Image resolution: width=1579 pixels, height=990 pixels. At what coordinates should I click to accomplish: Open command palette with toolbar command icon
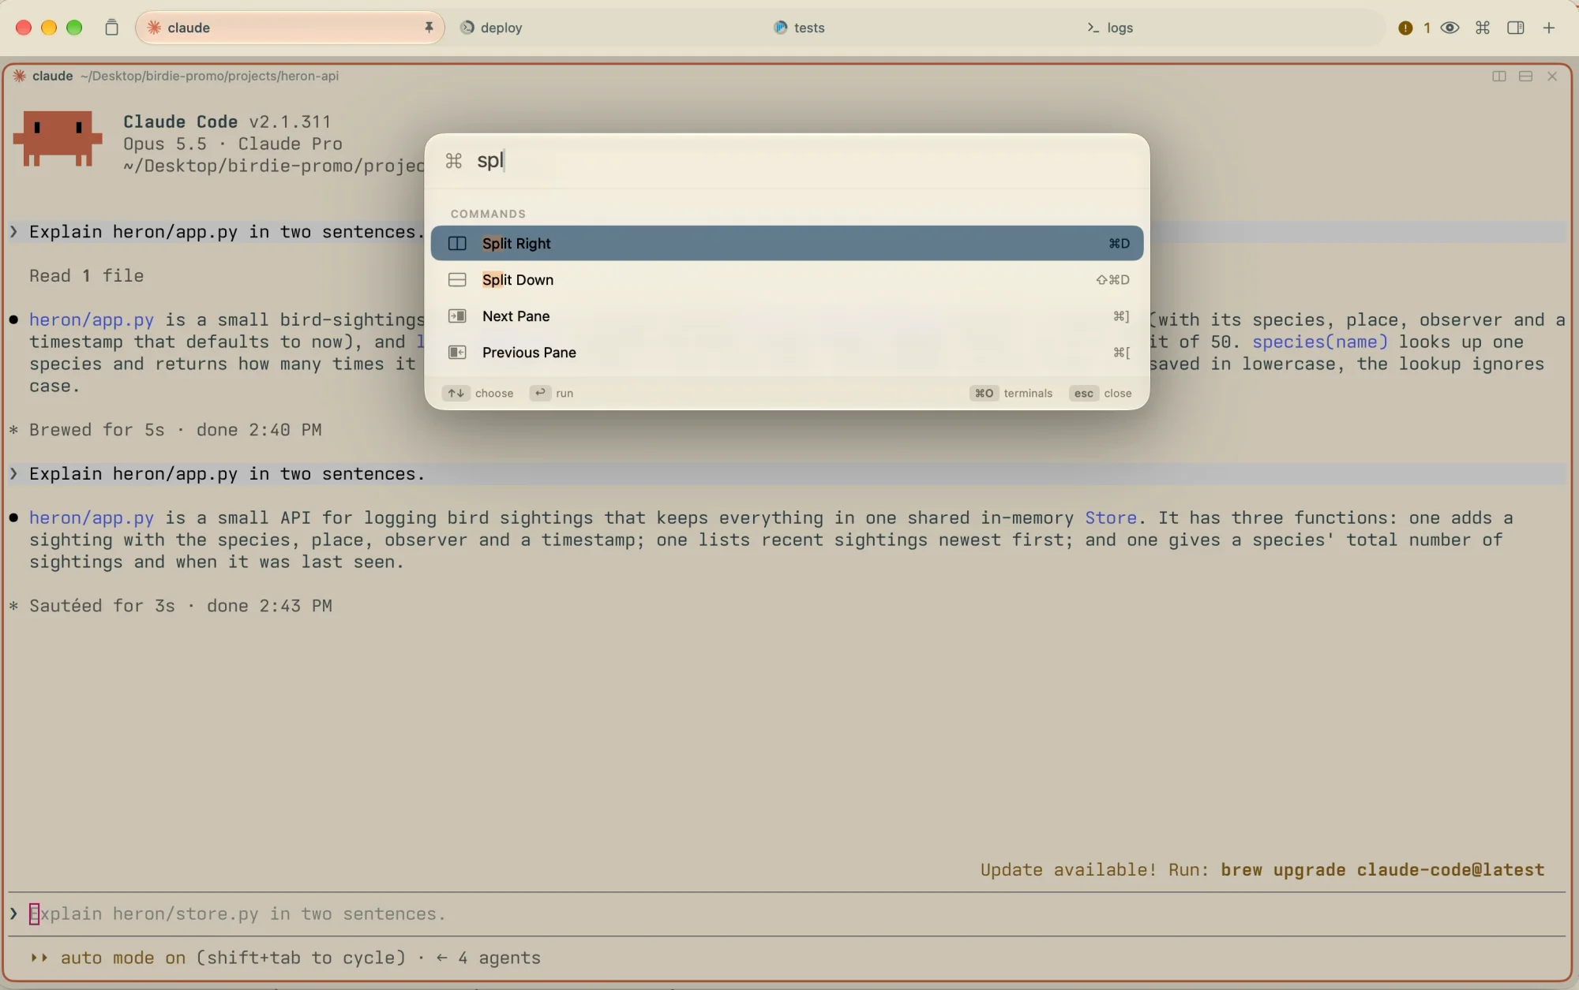coord(1483,28)
